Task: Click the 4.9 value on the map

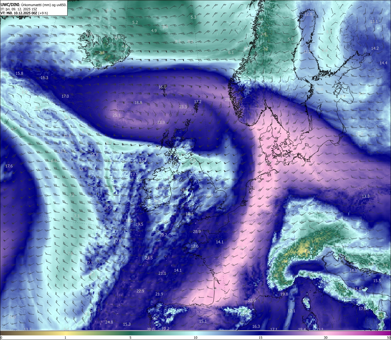Action: [x=154, y=31]
